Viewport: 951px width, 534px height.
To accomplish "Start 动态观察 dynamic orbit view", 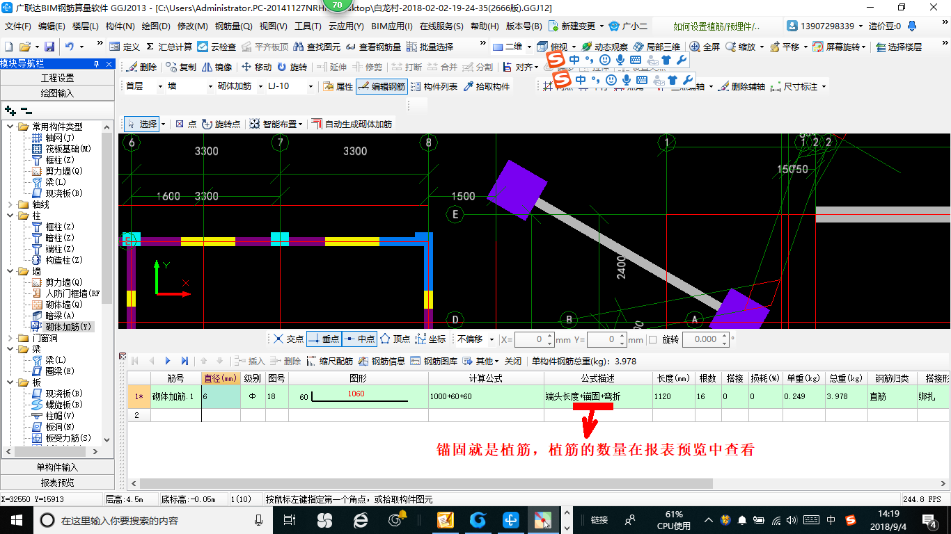I will (x=604, y=47).
